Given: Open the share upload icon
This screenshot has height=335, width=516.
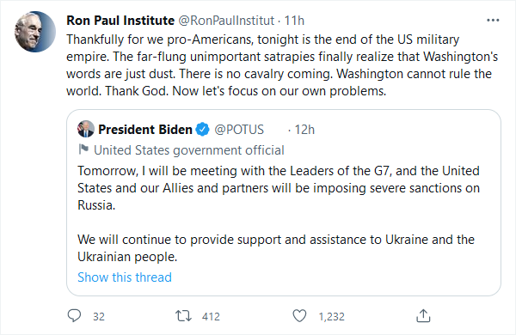Looking at the screenshot, I should [x=423, y=315].
